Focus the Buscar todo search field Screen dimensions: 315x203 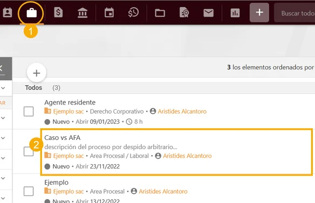295,13
